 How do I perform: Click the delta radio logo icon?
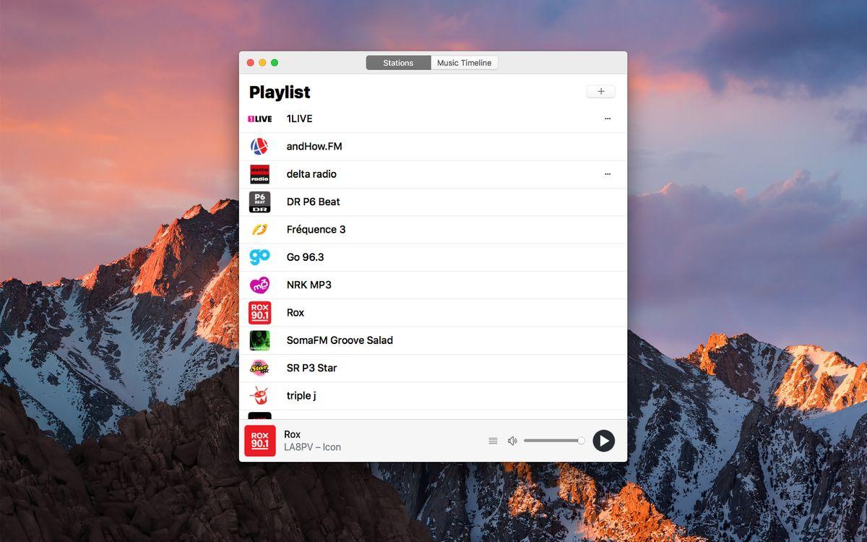coord(259,174)
